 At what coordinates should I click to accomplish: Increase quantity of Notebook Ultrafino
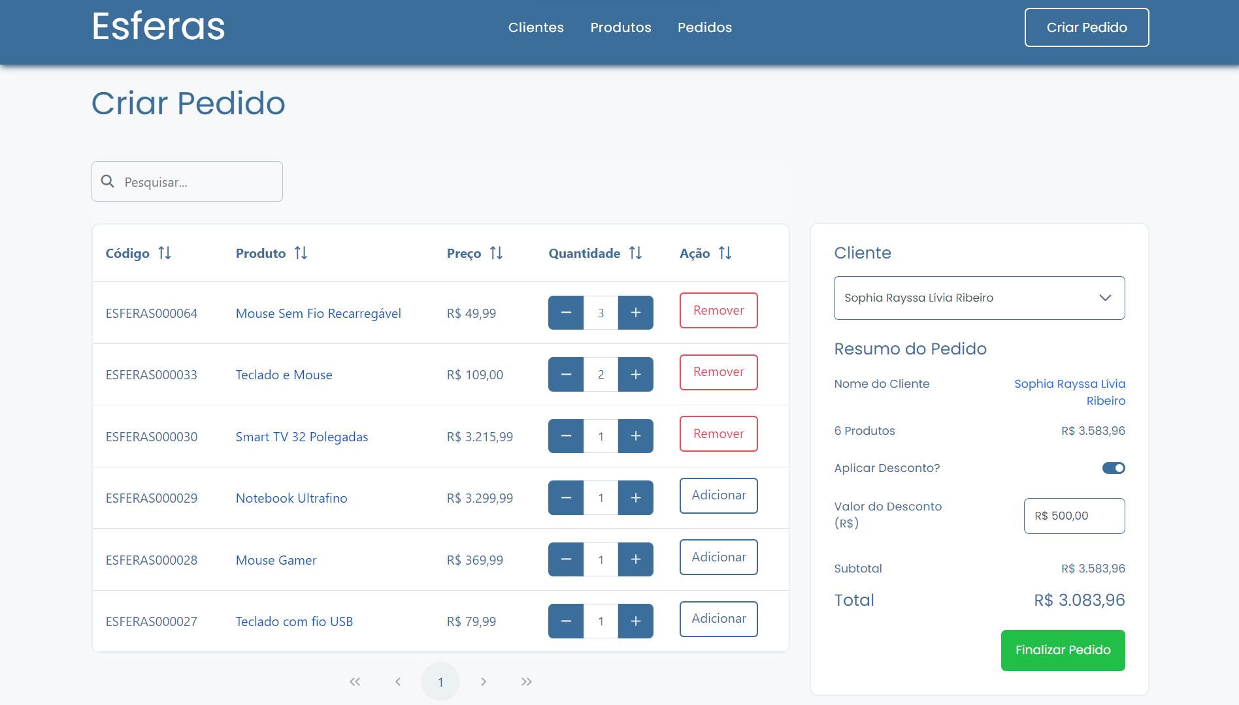pos(636,497)
